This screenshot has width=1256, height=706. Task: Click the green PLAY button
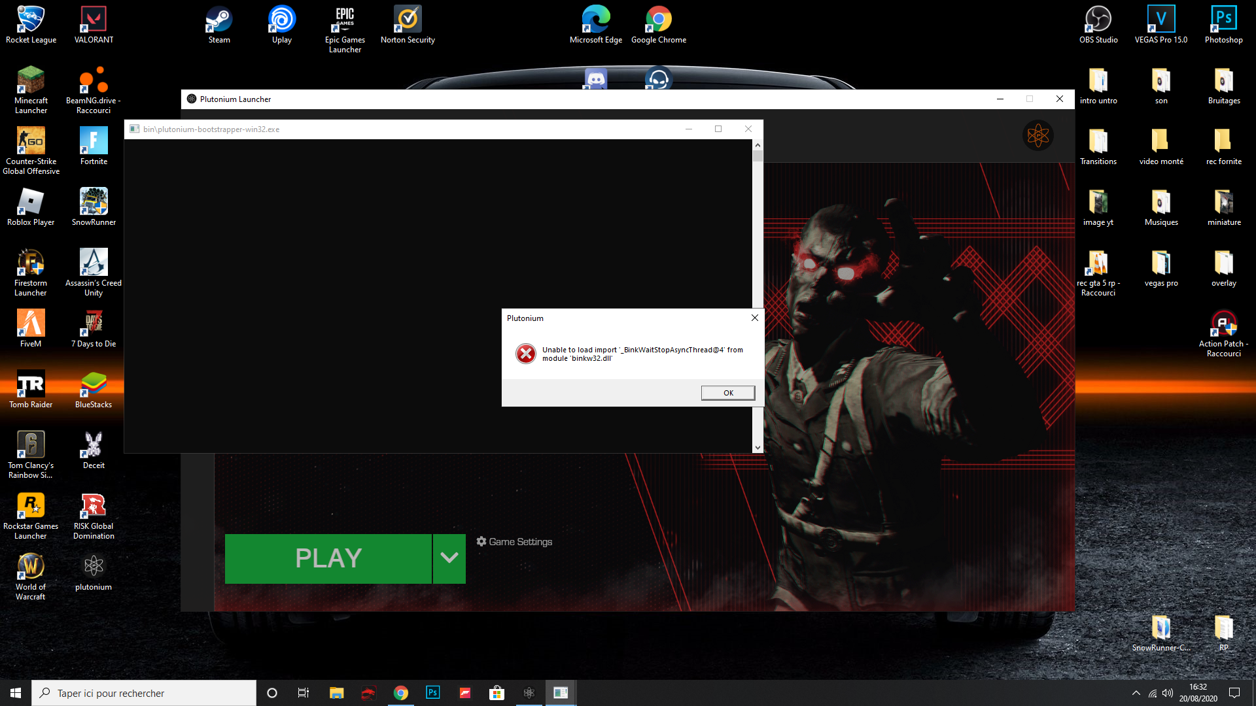[x=328, y=558]
